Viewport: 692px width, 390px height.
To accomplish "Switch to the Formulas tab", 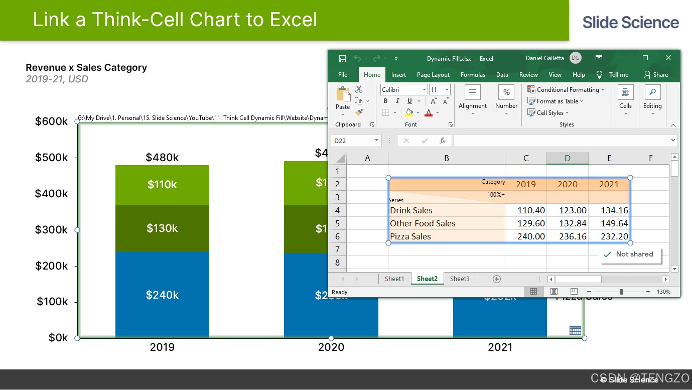I will 473,75.
